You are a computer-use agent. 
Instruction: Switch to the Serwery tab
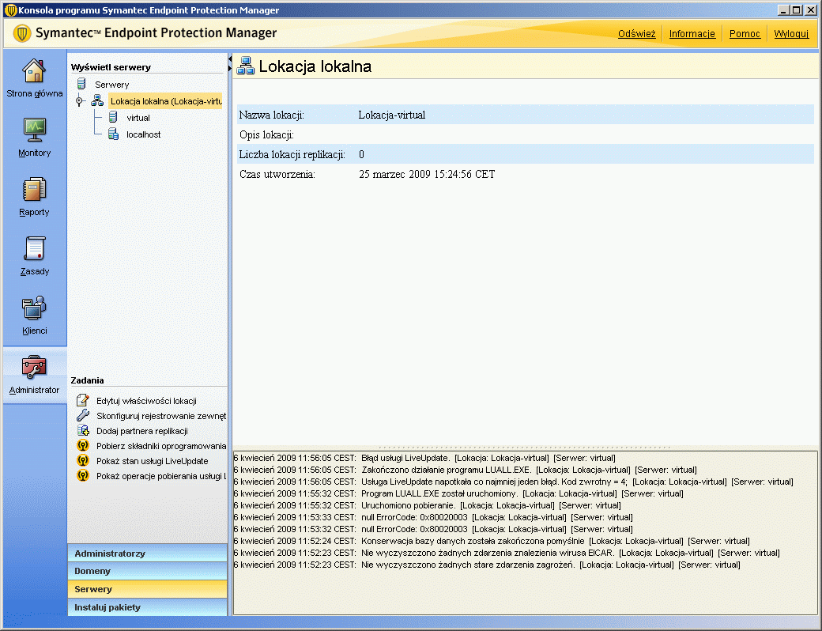[147, 589]
